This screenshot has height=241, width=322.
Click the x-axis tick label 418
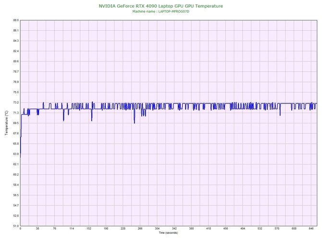[209, 229]
